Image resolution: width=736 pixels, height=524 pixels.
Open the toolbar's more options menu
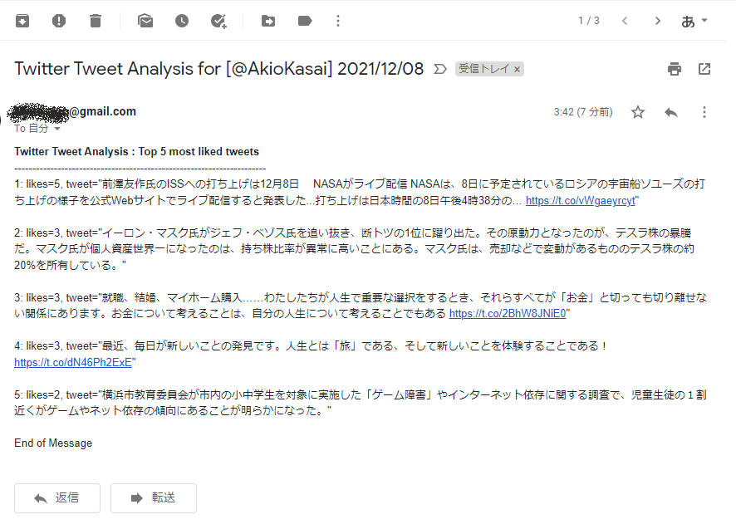338,21
